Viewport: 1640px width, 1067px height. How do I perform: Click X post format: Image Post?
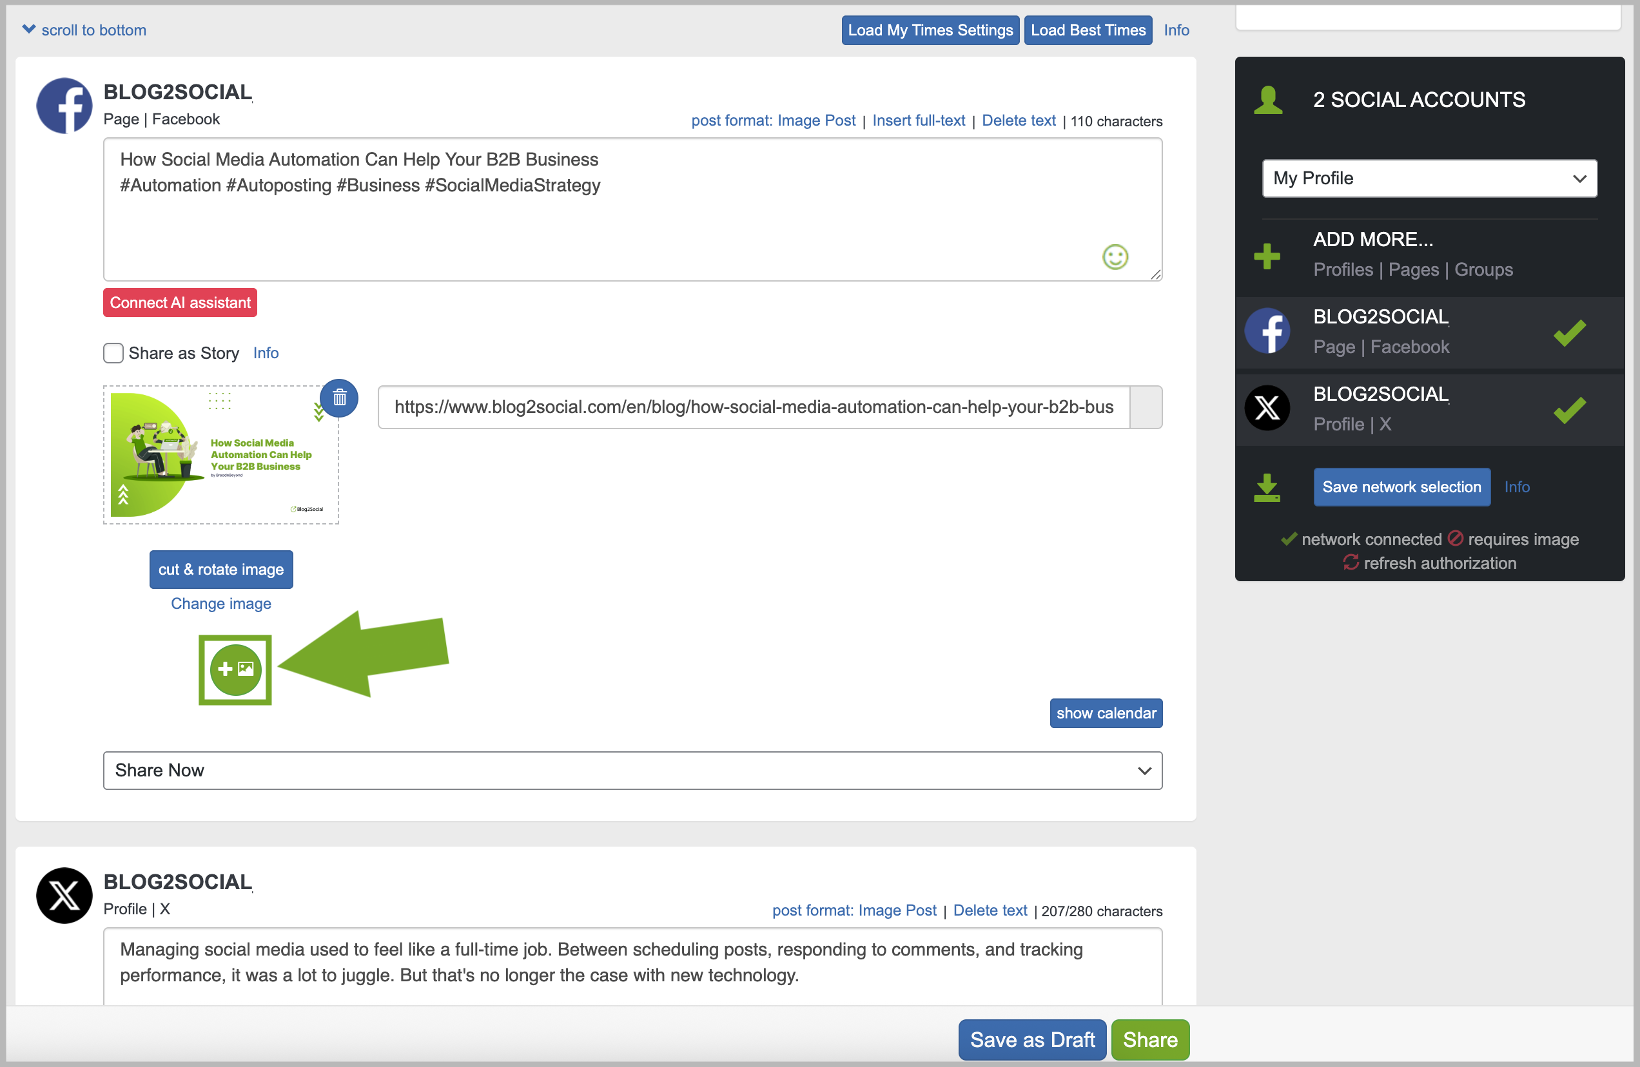pyautogui.click(x=854, y=910)
